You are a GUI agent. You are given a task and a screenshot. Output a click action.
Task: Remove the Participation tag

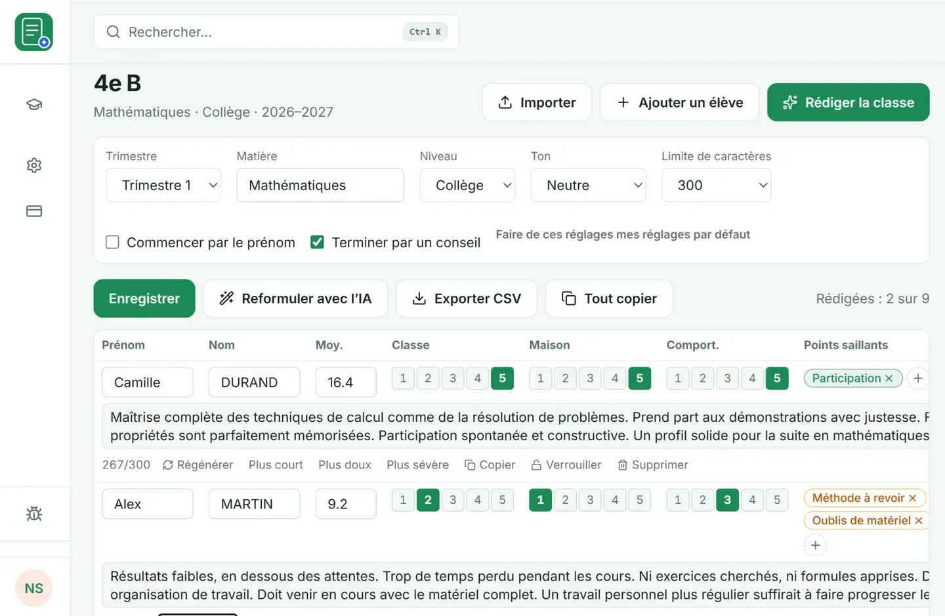[889, 379]
